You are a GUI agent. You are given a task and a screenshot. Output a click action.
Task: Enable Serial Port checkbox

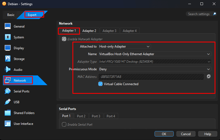click(64, 124)
